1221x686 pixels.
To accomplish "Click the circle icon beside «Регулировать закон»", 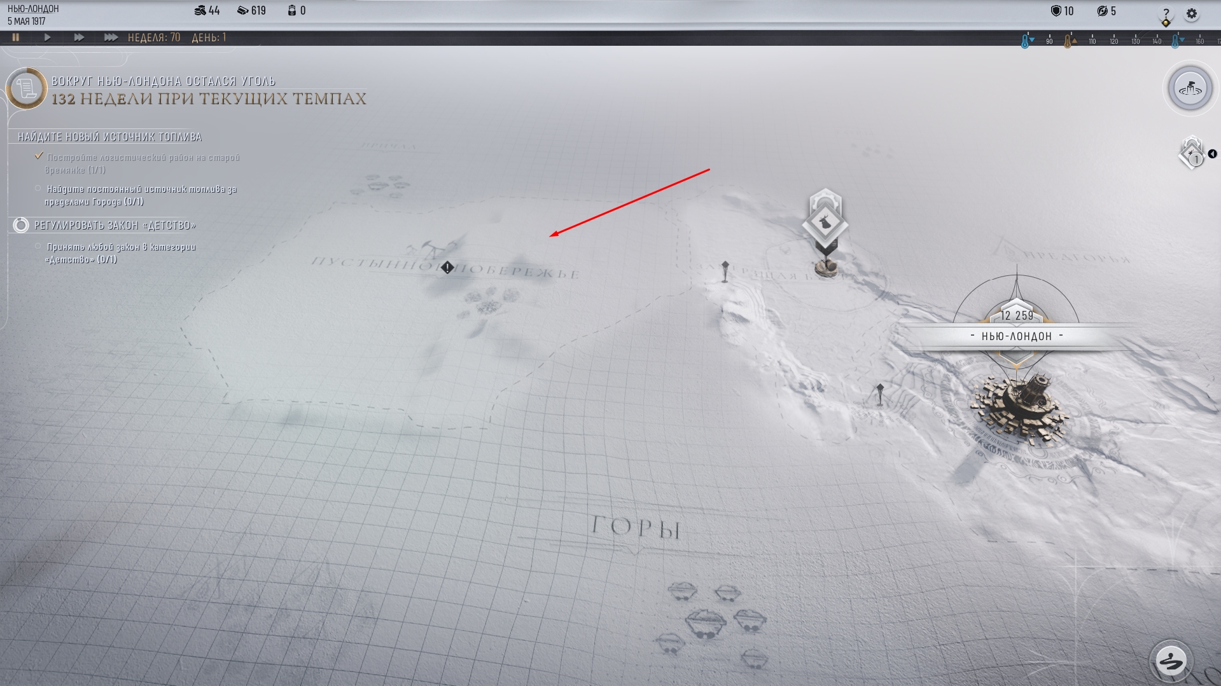I will 21,225.
